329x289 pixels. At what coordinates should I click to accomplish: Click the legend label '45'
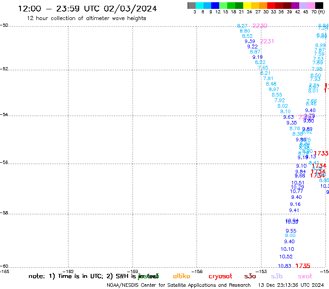coord(305,12)
